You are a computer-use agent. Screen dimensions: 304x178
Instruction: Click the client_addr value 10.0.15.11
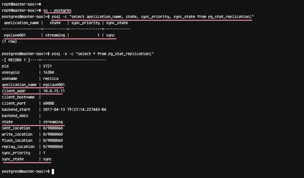tap(54, 91)
